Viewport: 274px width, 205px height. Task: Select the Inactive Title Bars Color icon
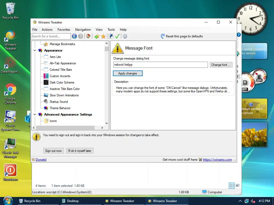(46, 89)
